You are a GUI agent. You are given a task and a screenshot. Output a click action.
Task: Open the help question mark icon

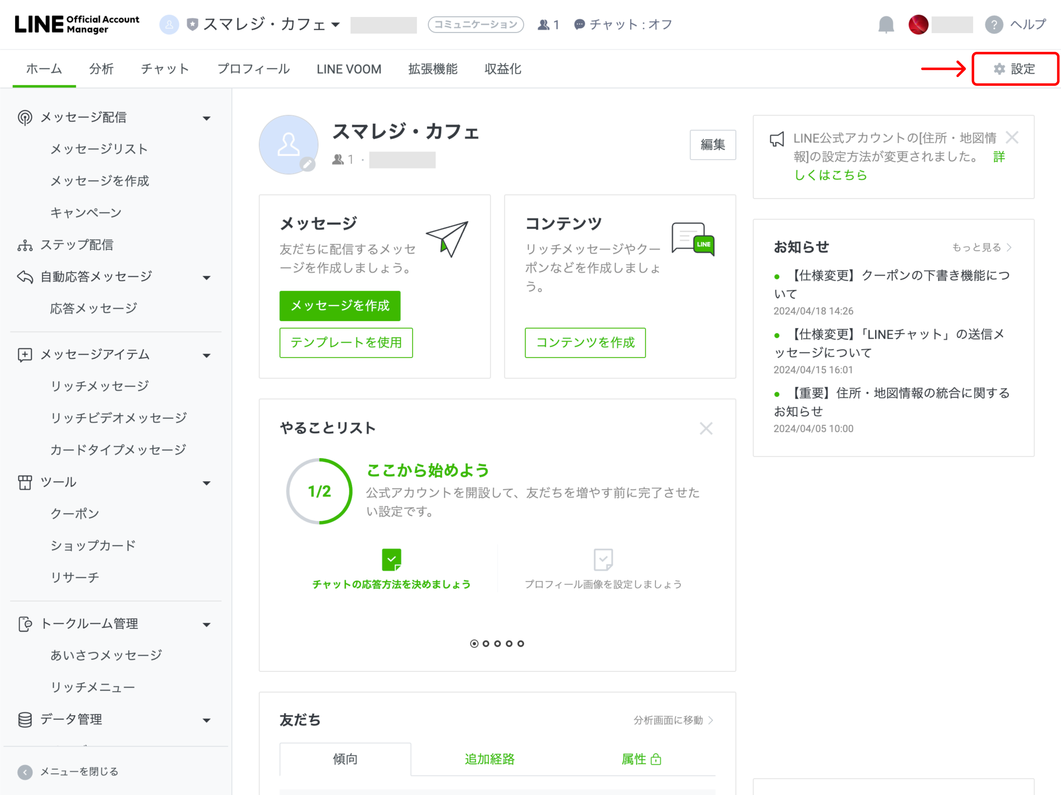[x=994, y=24]
